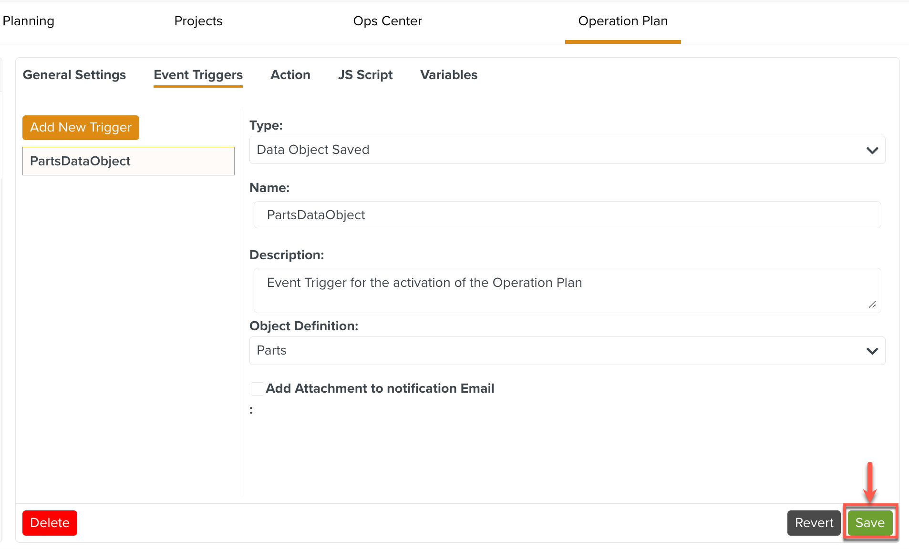Viewport: 909px width, 549px height.
Task: Go to JS Script tab
Action: point(365,75)
